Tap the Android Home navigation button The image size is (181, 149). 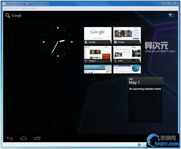24,138
